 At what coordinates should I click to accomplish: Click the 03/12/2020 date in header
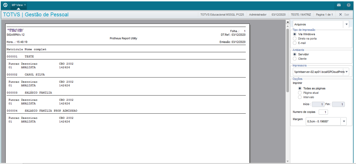pyautogui.click(x=279, y=14)
